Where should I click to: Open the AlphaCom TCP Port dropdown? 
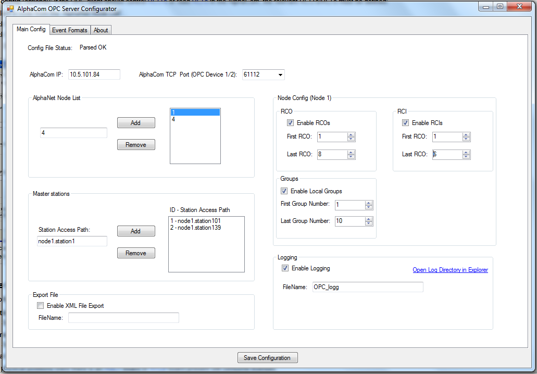pyautogui.click(x=280, y=75)
